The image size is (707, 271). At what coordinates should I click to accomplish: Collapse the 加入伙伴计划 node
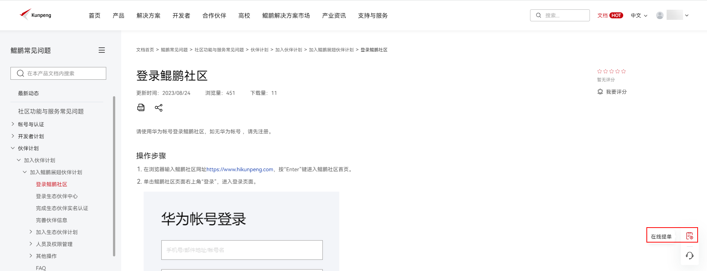[19, 160]
